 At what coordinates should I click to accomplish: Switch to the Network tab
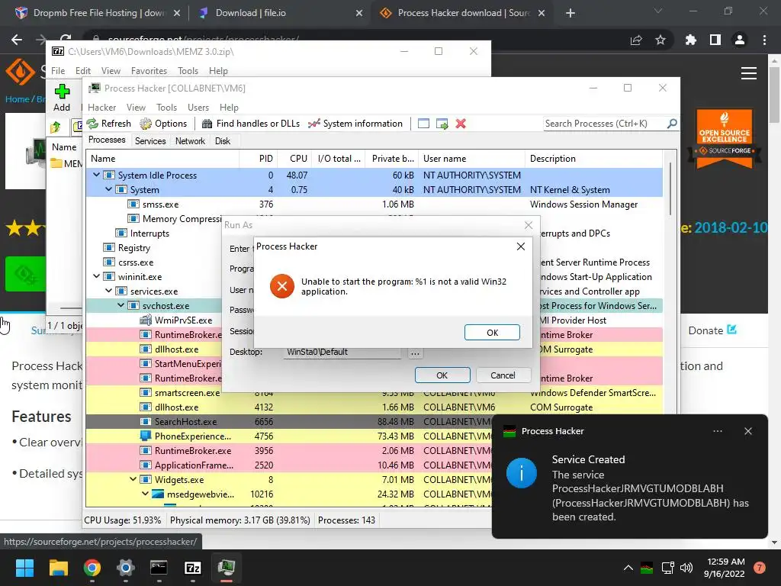click(190, 141)
